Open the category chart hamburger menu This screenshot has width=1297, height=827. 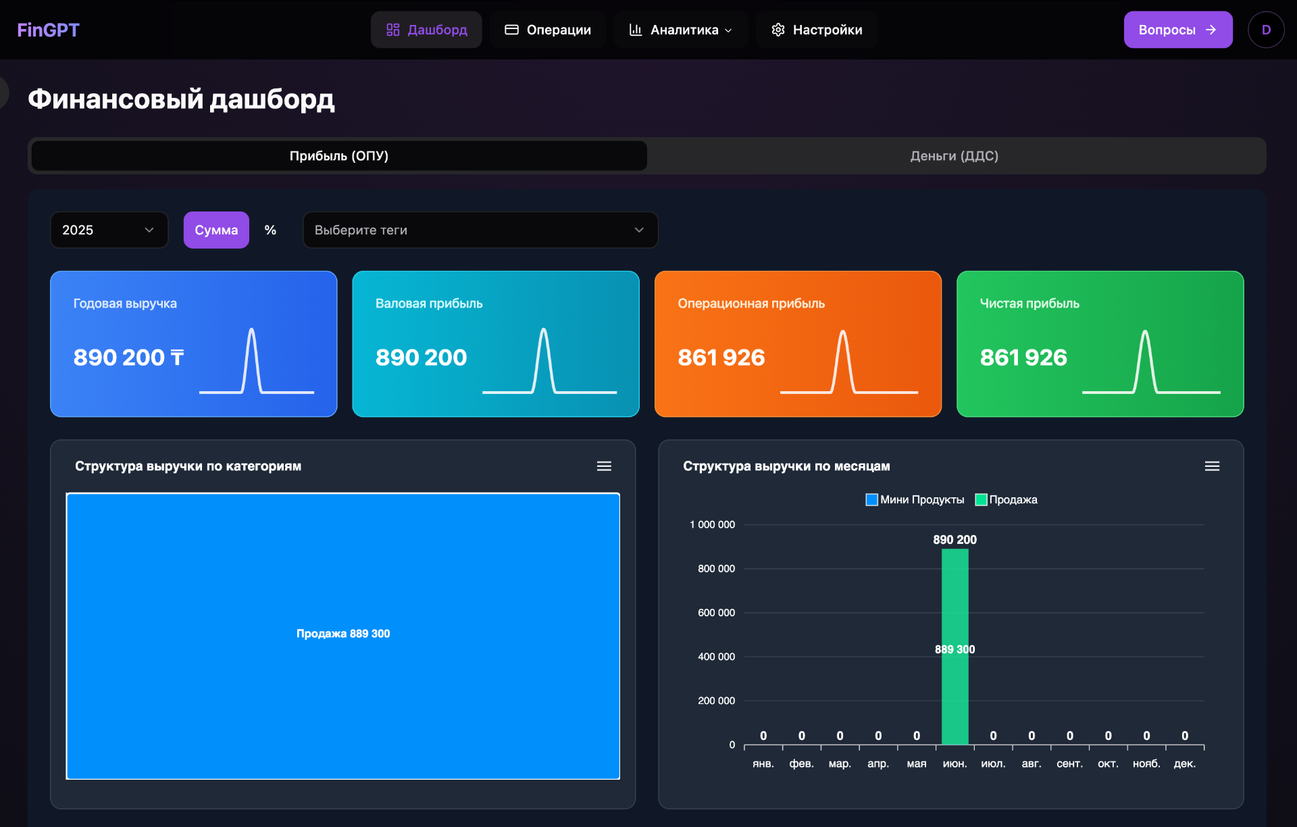pos(604,466)
